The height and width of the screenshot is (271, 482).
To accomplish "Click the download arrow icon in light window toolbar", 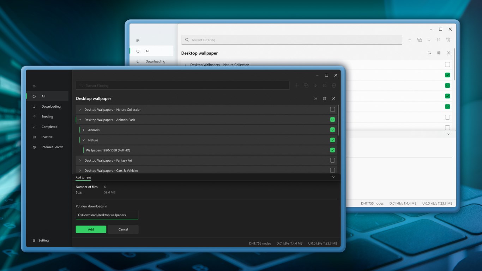I will (x=429, y=40).
